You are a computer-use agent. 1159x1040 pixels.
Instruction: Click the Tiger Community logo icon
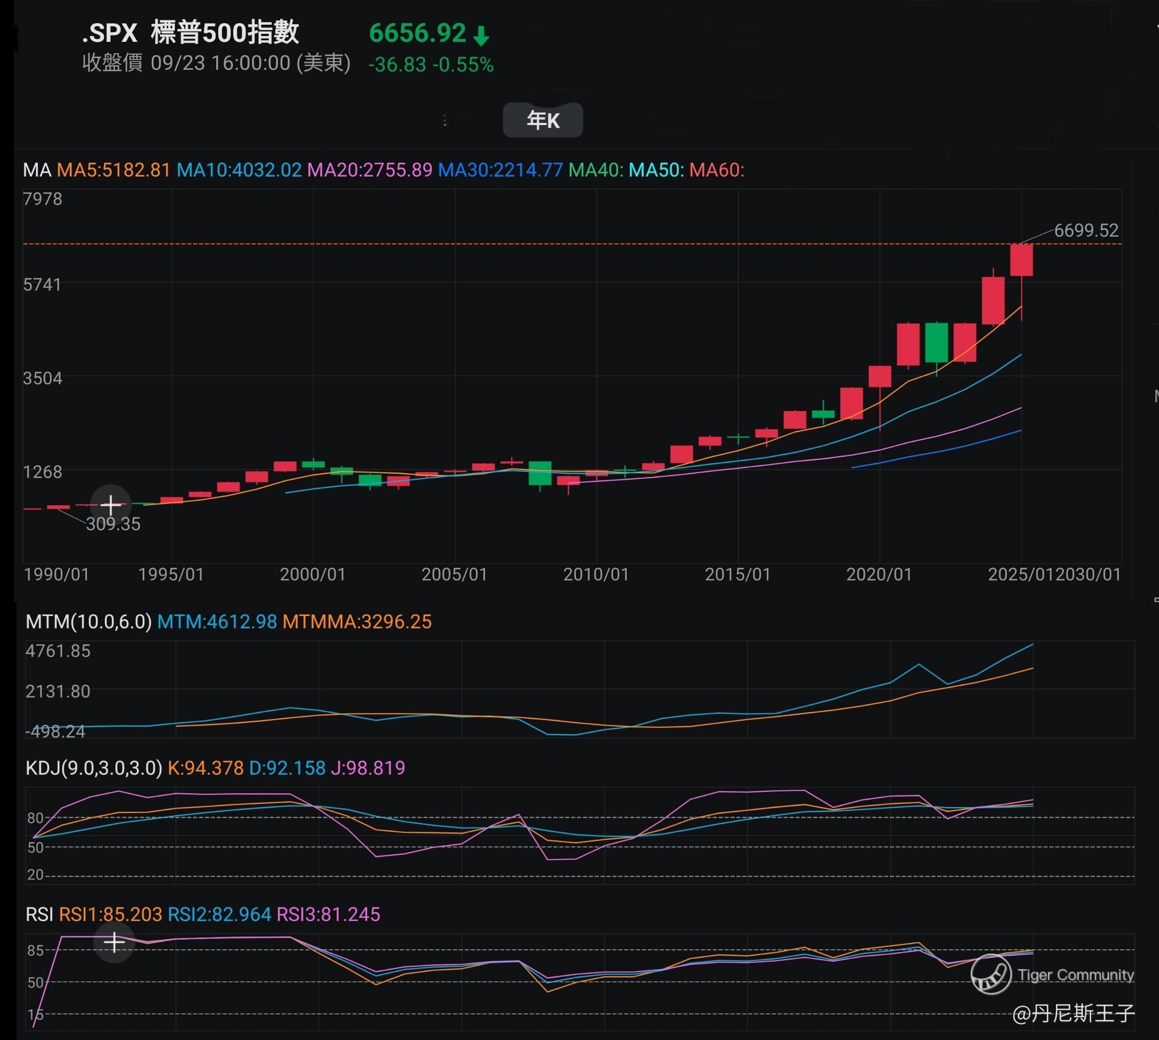click(x=991, y=975)
